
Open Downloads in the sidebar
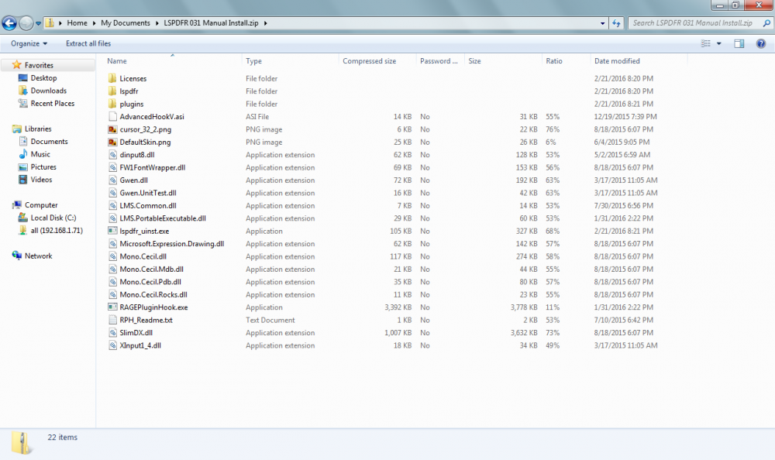point(48,91)
